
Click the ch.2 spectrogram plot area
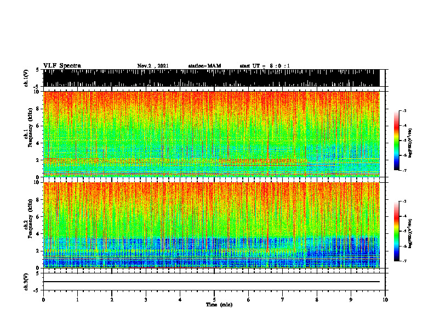(x=212, y=225)
